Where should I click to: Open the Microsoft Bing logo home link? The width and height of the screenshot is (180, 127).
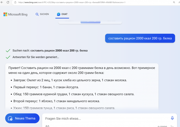(x=16, y=14)
